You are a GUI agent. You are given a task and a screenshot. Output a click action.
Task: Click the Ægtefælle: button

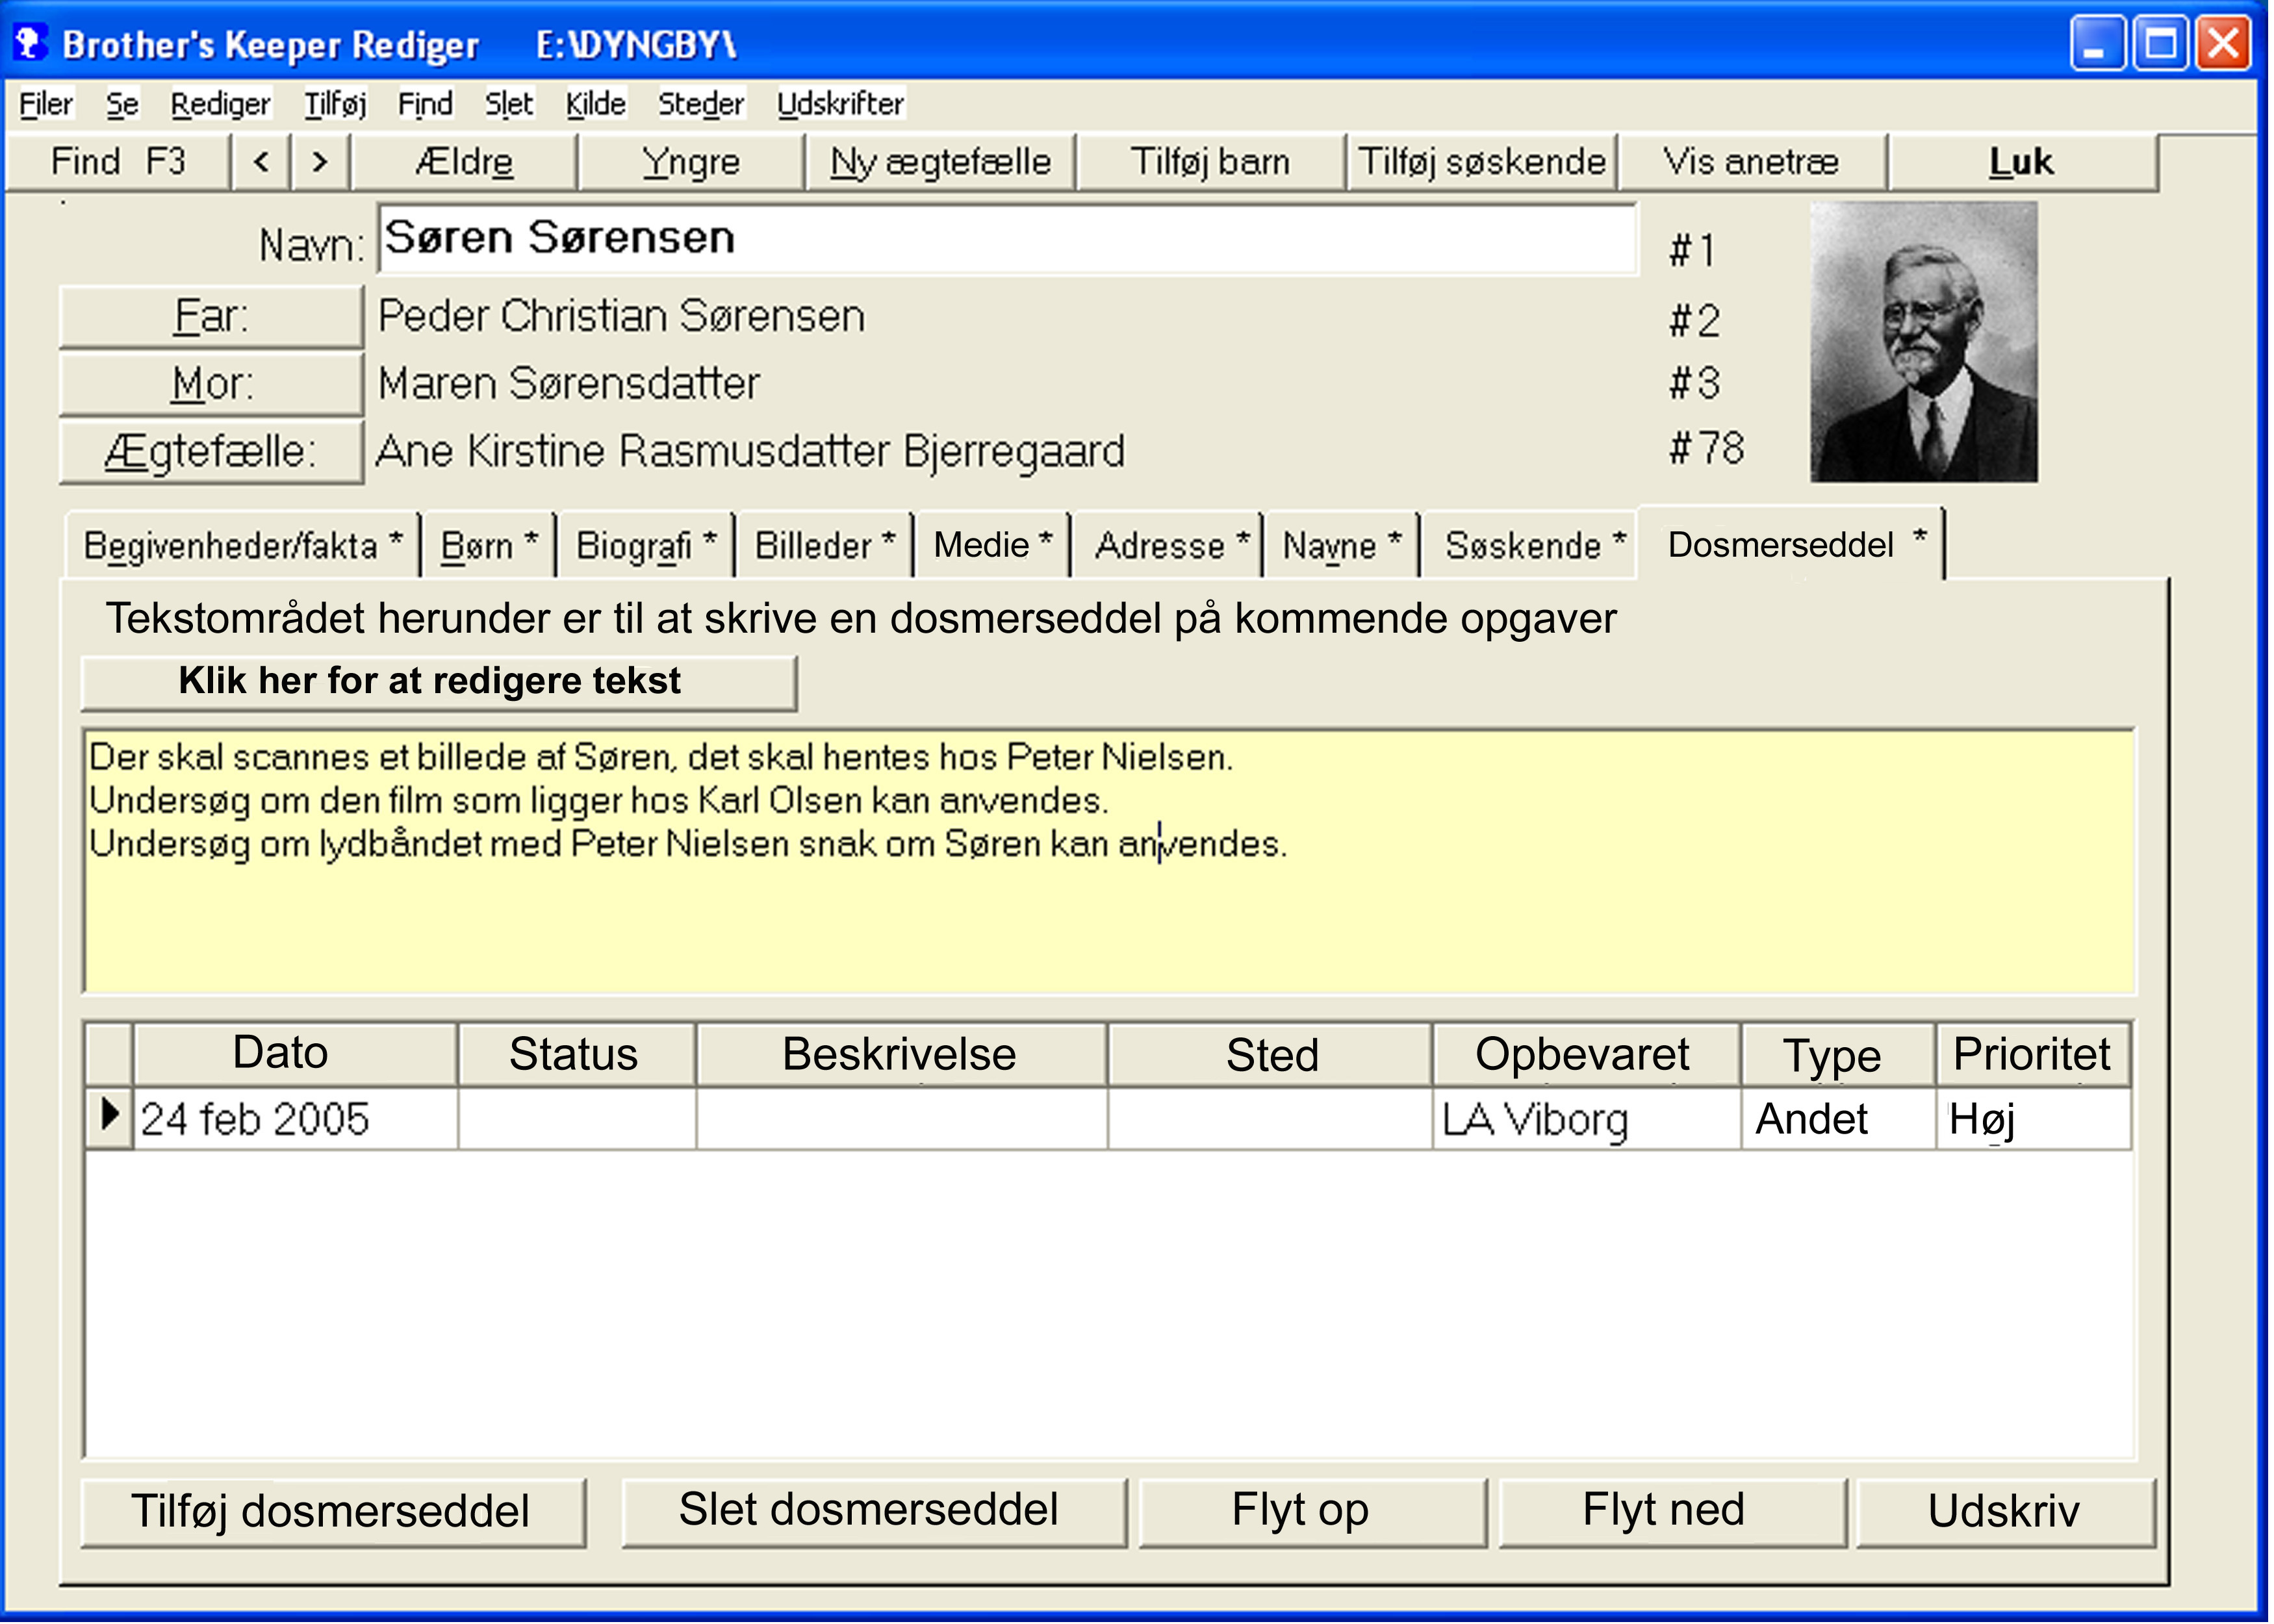click(x=211, y=452)
